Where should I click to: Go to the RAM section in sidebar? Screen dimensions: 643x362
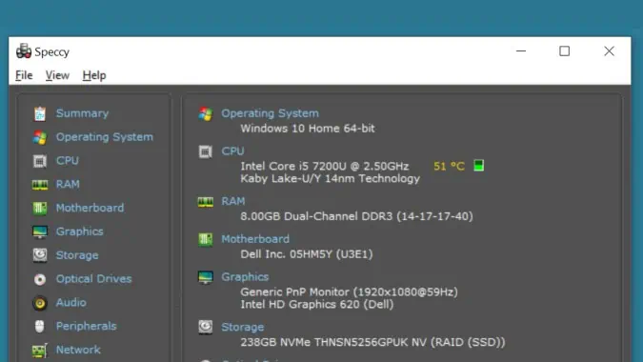[x=68, y=185]
